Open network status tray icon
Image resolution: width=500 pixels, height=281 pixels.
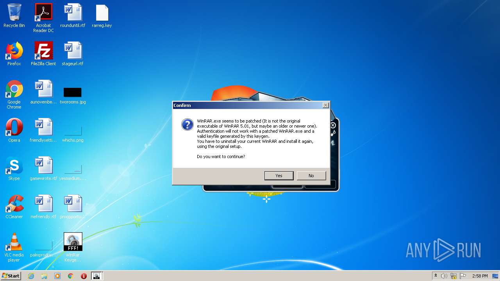(454, 276)
